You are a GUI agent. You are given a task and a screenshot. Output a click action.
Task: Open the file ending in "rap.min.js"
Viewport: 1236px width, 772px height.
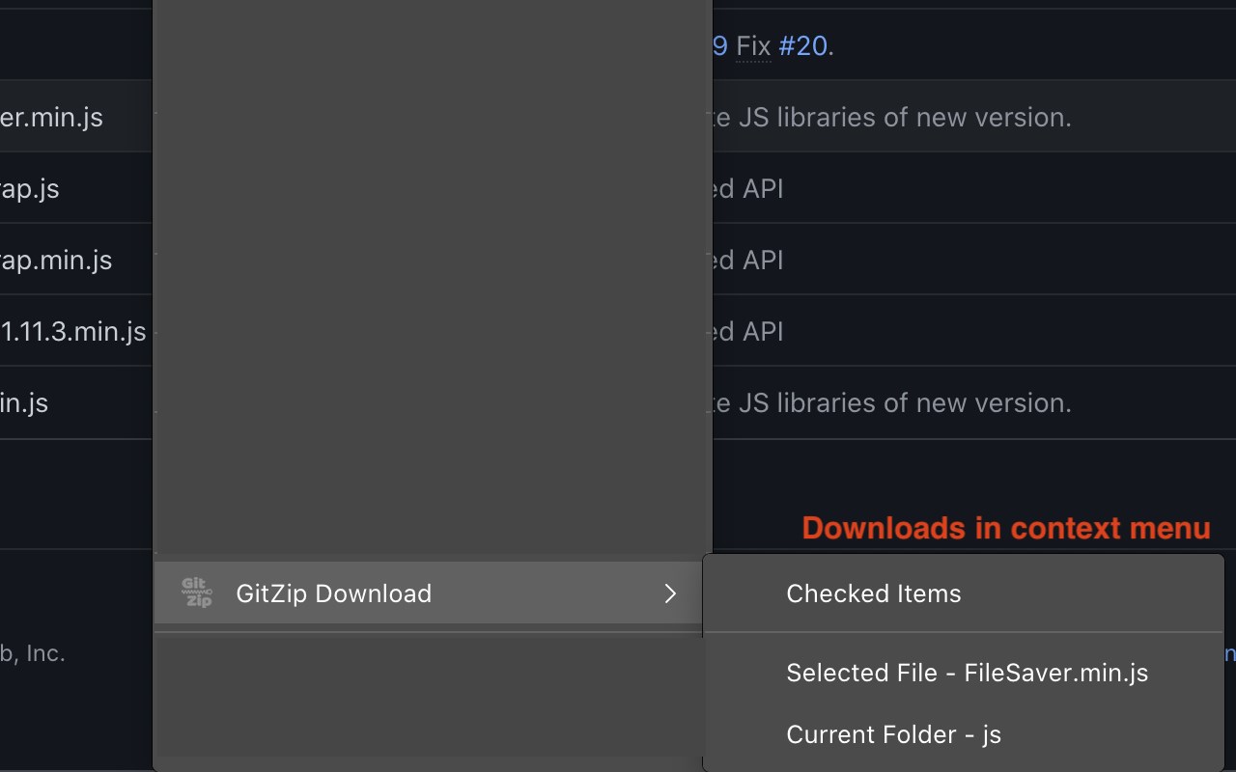click(x=56, y=260)
